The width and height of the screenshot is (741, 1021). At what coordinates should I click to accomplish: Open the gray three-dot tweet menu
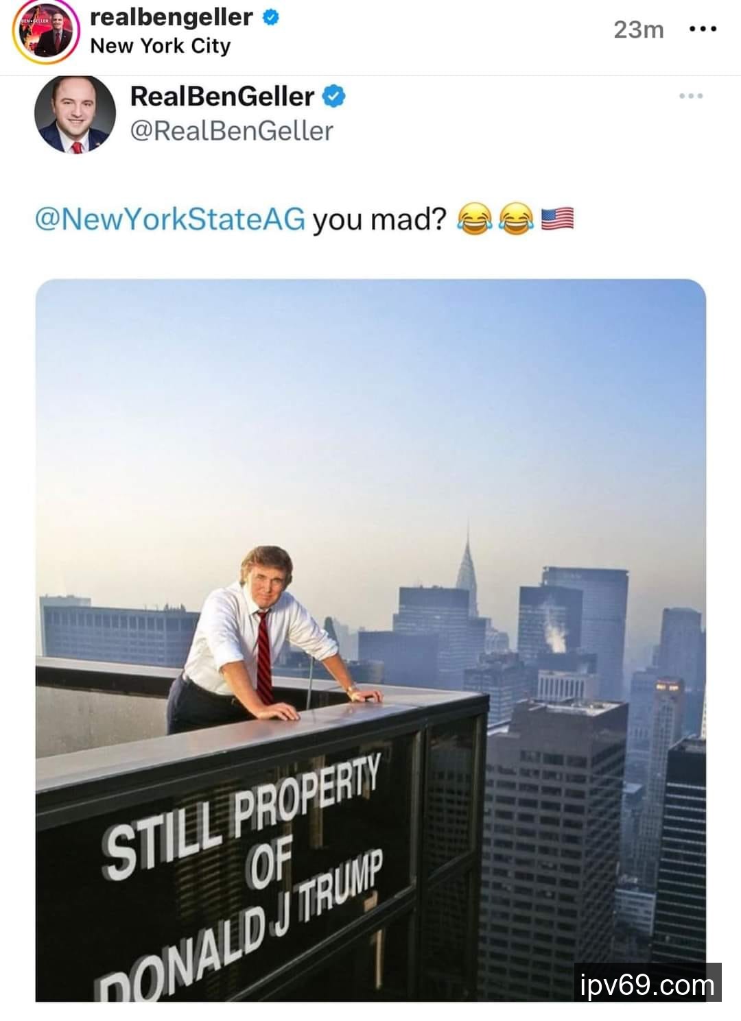coord(690,96)
